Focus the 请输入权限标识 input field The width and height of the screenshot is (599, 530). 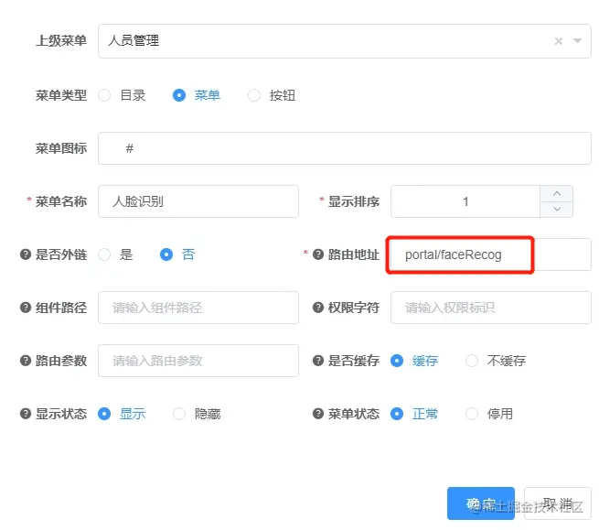click(x=491, y=308)
